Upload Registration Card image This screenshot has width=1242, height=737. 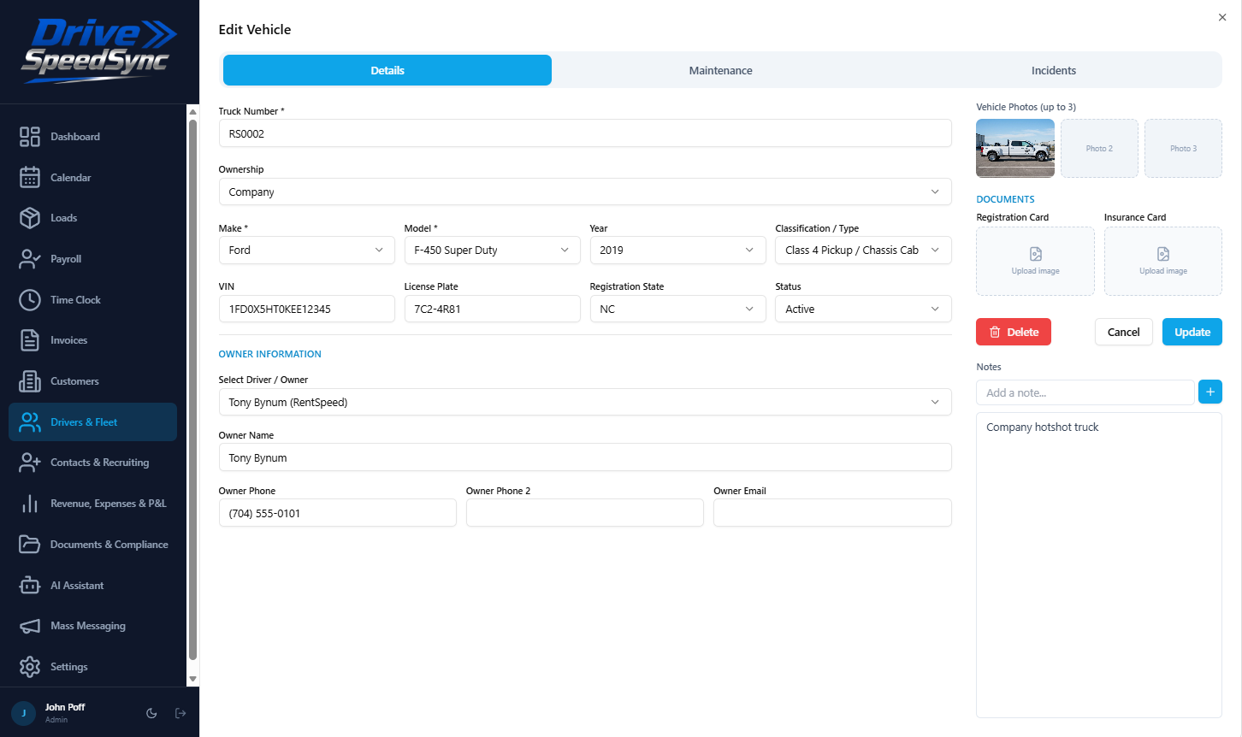point(1035,261)
